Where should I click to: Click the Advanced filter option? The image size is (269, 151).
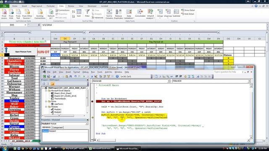coord(98,18)
